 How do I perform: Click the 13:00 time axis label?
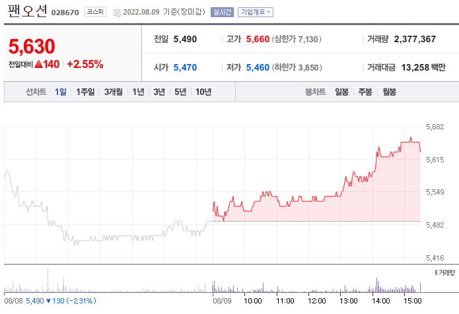pyautogui.click(x=349, y=301)
